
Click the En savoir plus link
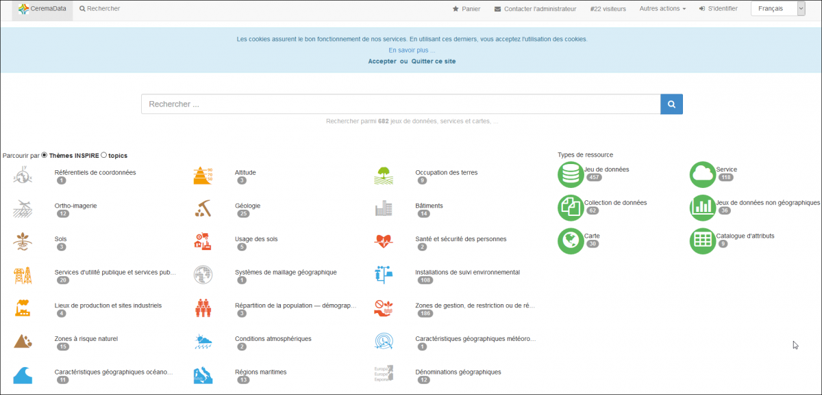point(412,51)
